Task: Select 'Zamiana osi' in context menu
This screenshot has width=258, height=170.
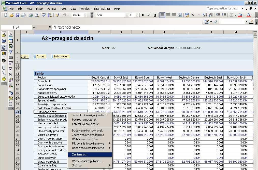Action: point(90,154)
